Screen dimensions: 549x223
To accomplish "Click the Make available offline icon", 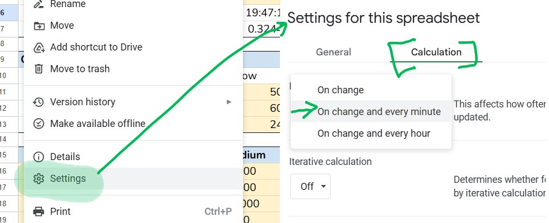I will (x=39, y=124).
